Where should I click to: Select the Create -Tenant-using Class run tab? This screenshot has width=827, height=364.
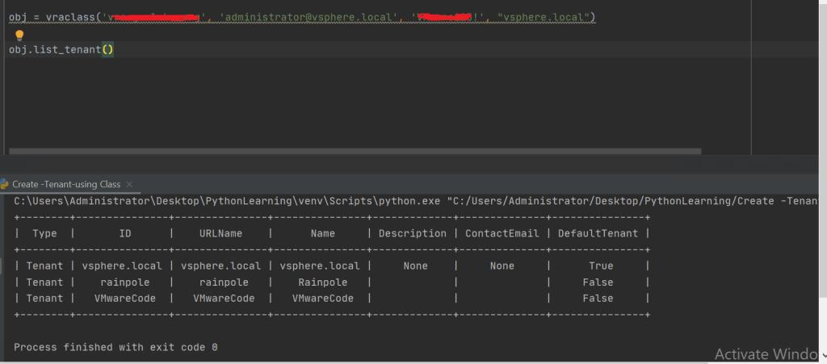[x=66, y=184]
